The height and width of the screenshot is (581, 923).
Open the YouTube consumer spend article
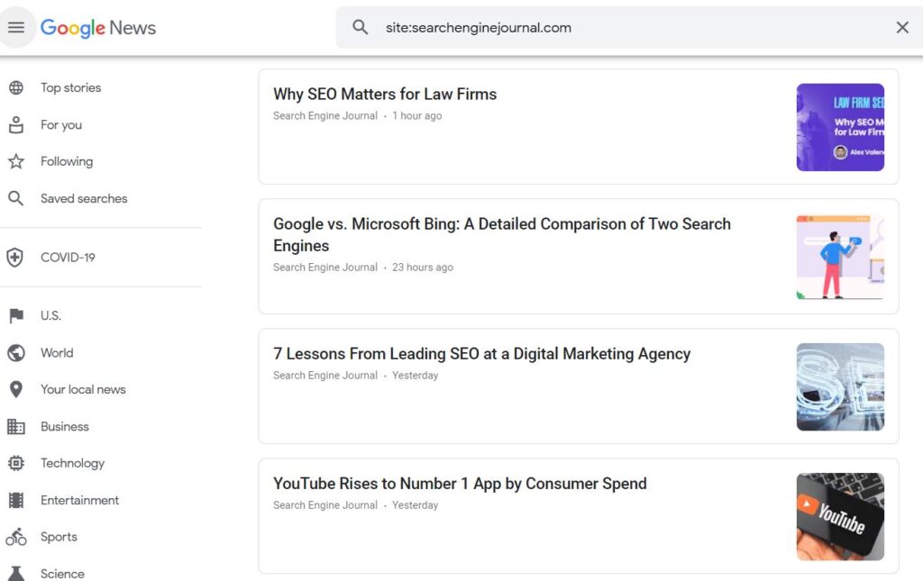click(x=460, y=483)
